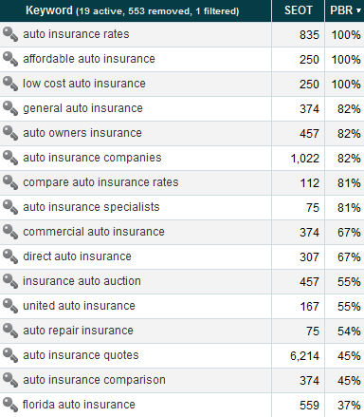Click key icon for auto insurance companies
The image size is (364, 417).
point(10,158)
